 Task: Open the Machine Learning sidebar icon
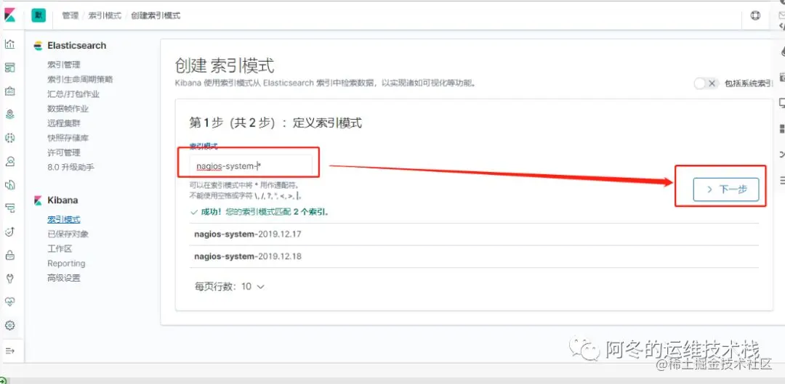(x=9, y=138)
